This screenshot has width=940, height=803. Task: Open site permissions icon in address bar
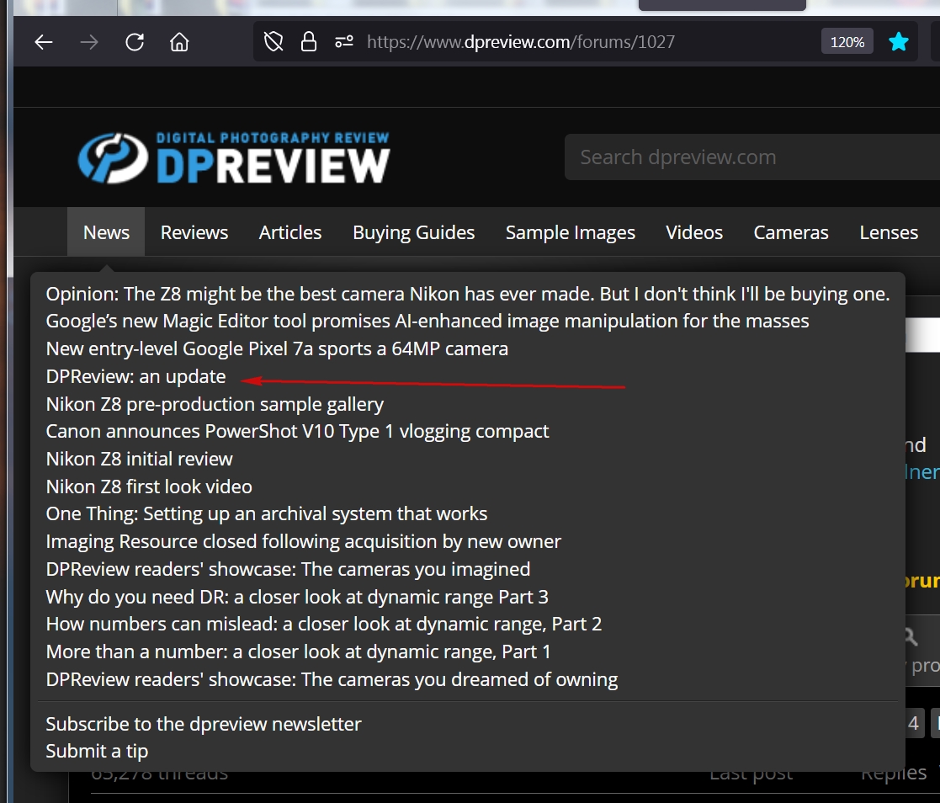(x=344, y=42)
